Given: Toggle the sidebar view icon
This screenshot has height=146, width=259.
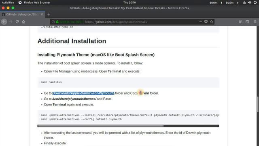Looking at the screenshot, I should pos(247,21).
